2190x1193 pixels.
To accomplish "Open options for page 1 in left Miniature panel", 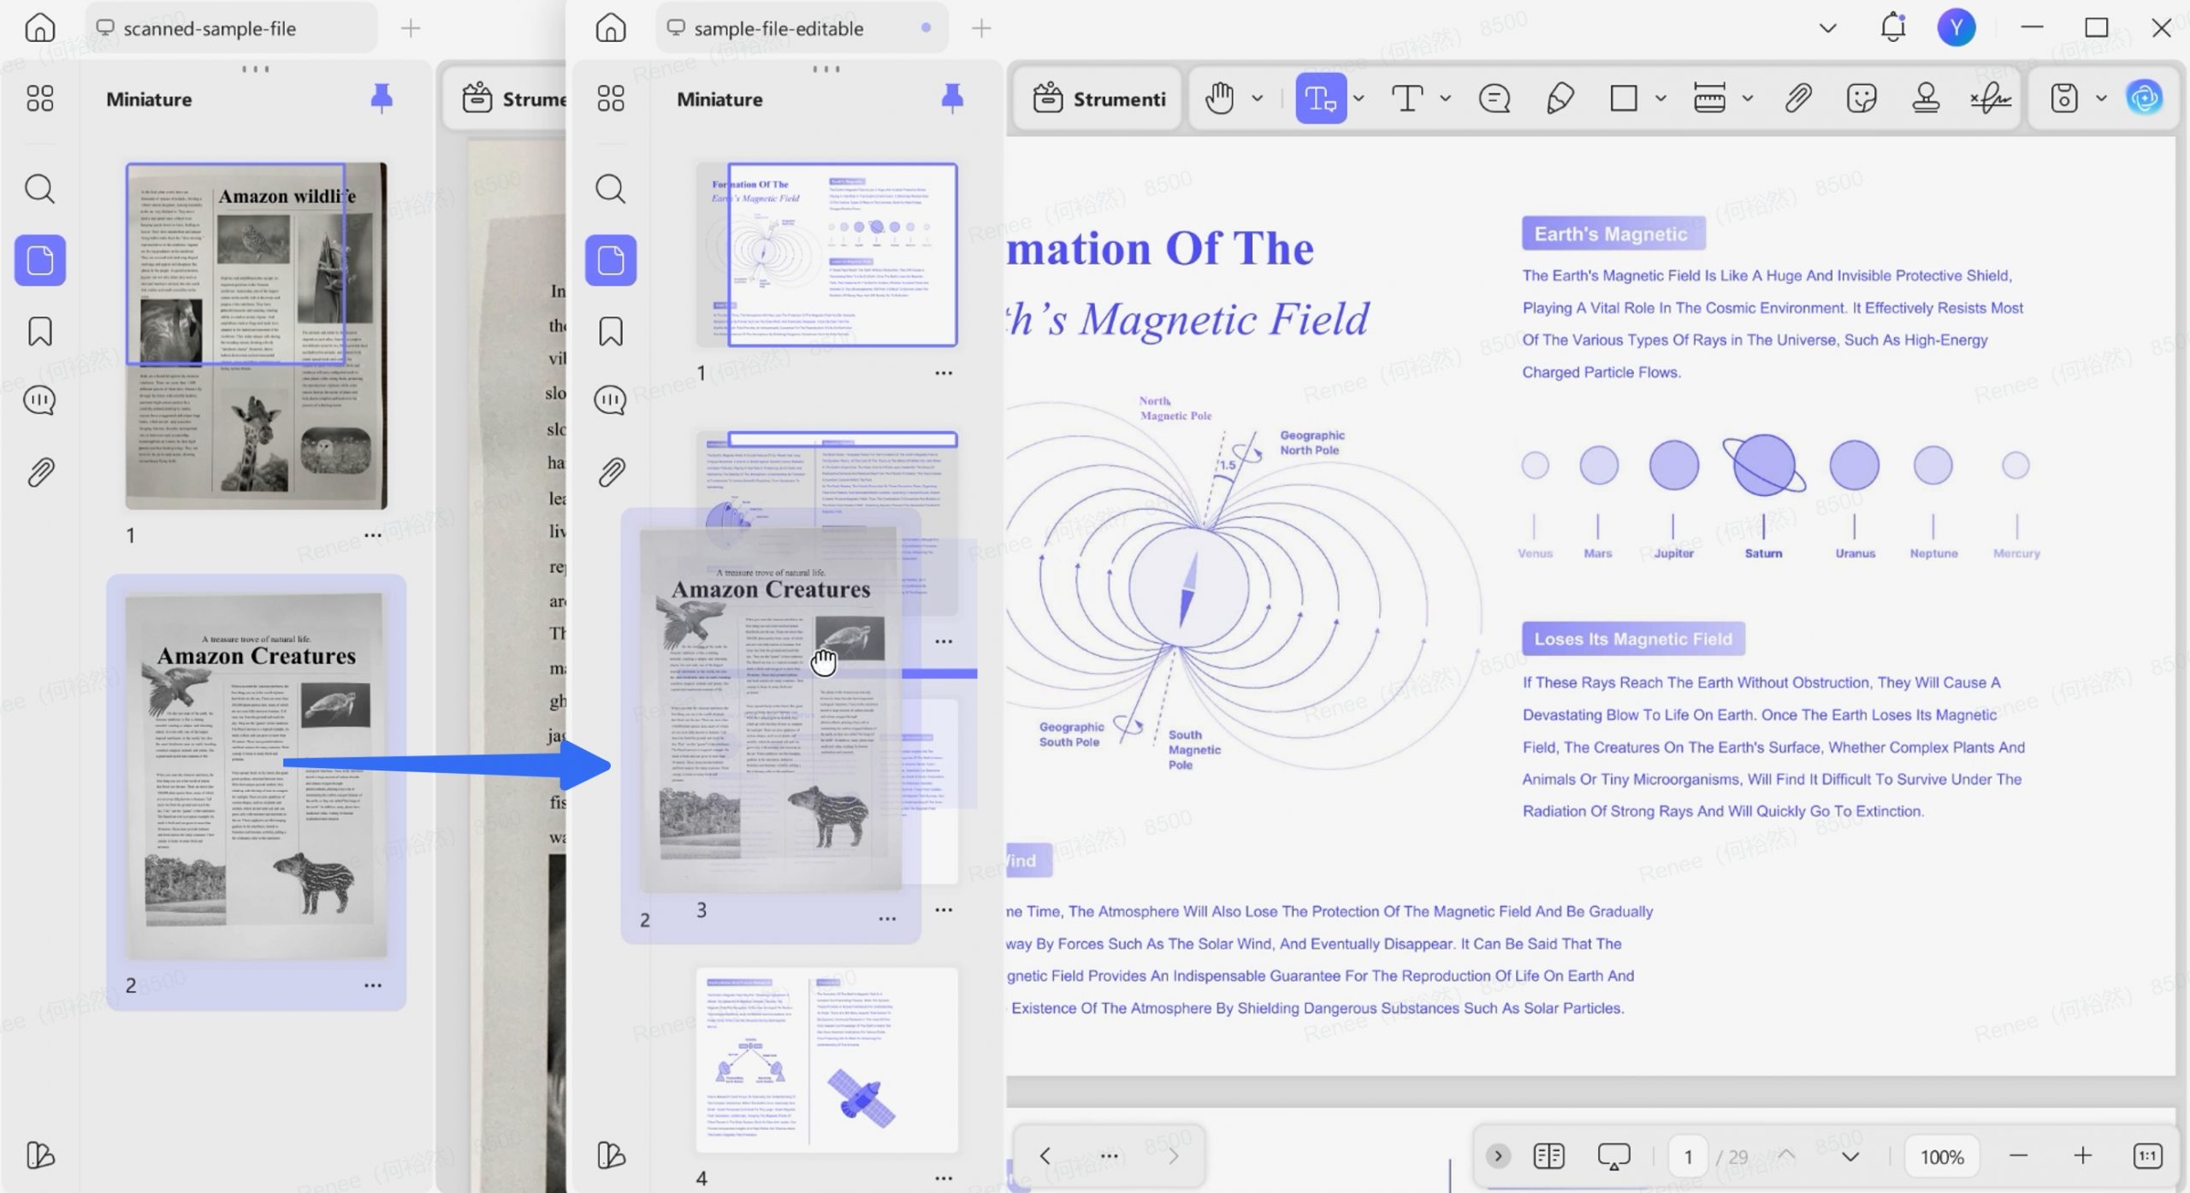I will click(373, 535).
